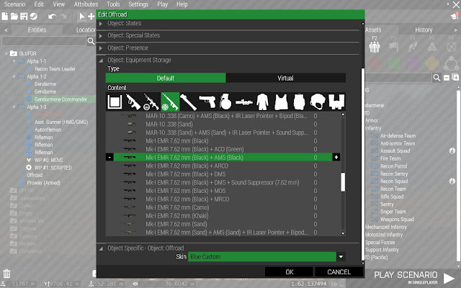The width and height of the screenshot is (461, 288).
Task: Select the machine gun content filter icon
Action: click(x=151, y=102)
